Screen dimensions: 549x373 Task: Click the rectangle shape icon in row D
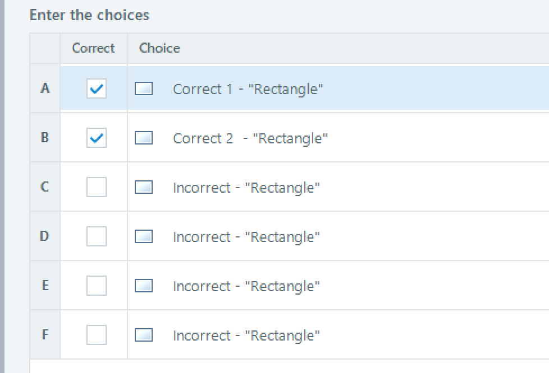(x=144, y=236)
